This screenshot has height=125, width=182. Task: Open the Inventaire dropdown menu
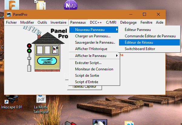[x=58, y=22]
